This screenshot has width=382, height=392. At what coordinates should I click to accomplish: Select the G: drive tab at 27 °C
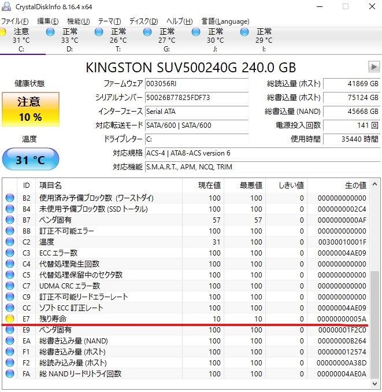(166, 40)
